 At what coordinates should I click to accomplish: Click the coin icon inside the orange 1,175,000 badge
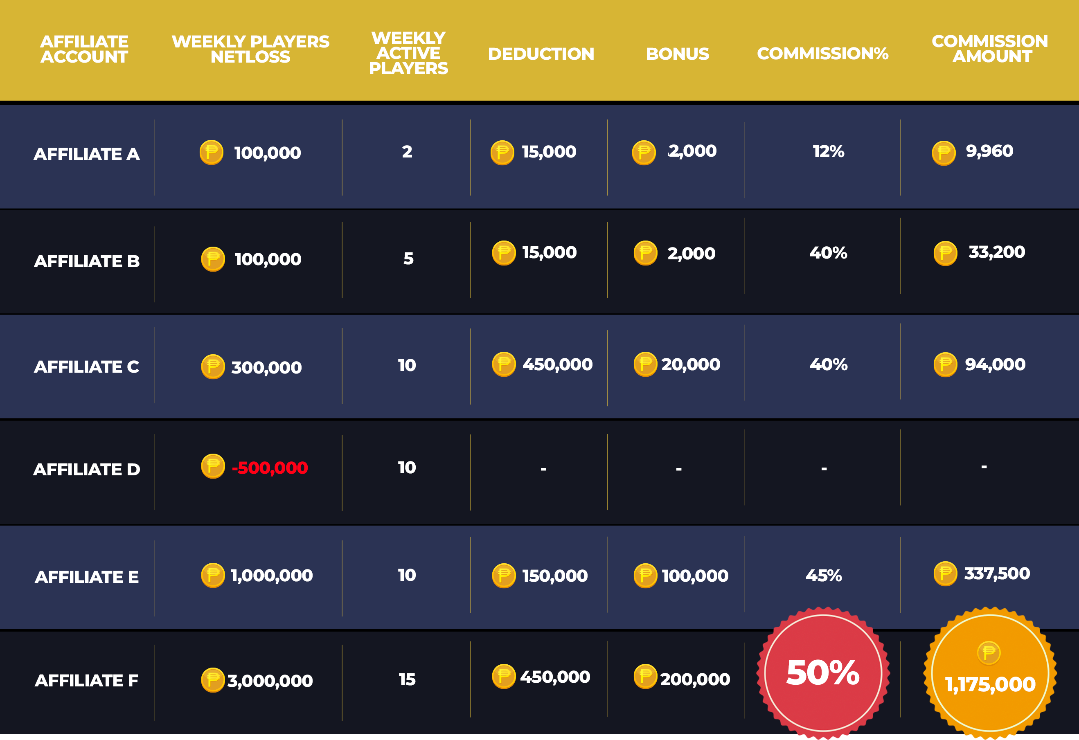coord(989,653)
